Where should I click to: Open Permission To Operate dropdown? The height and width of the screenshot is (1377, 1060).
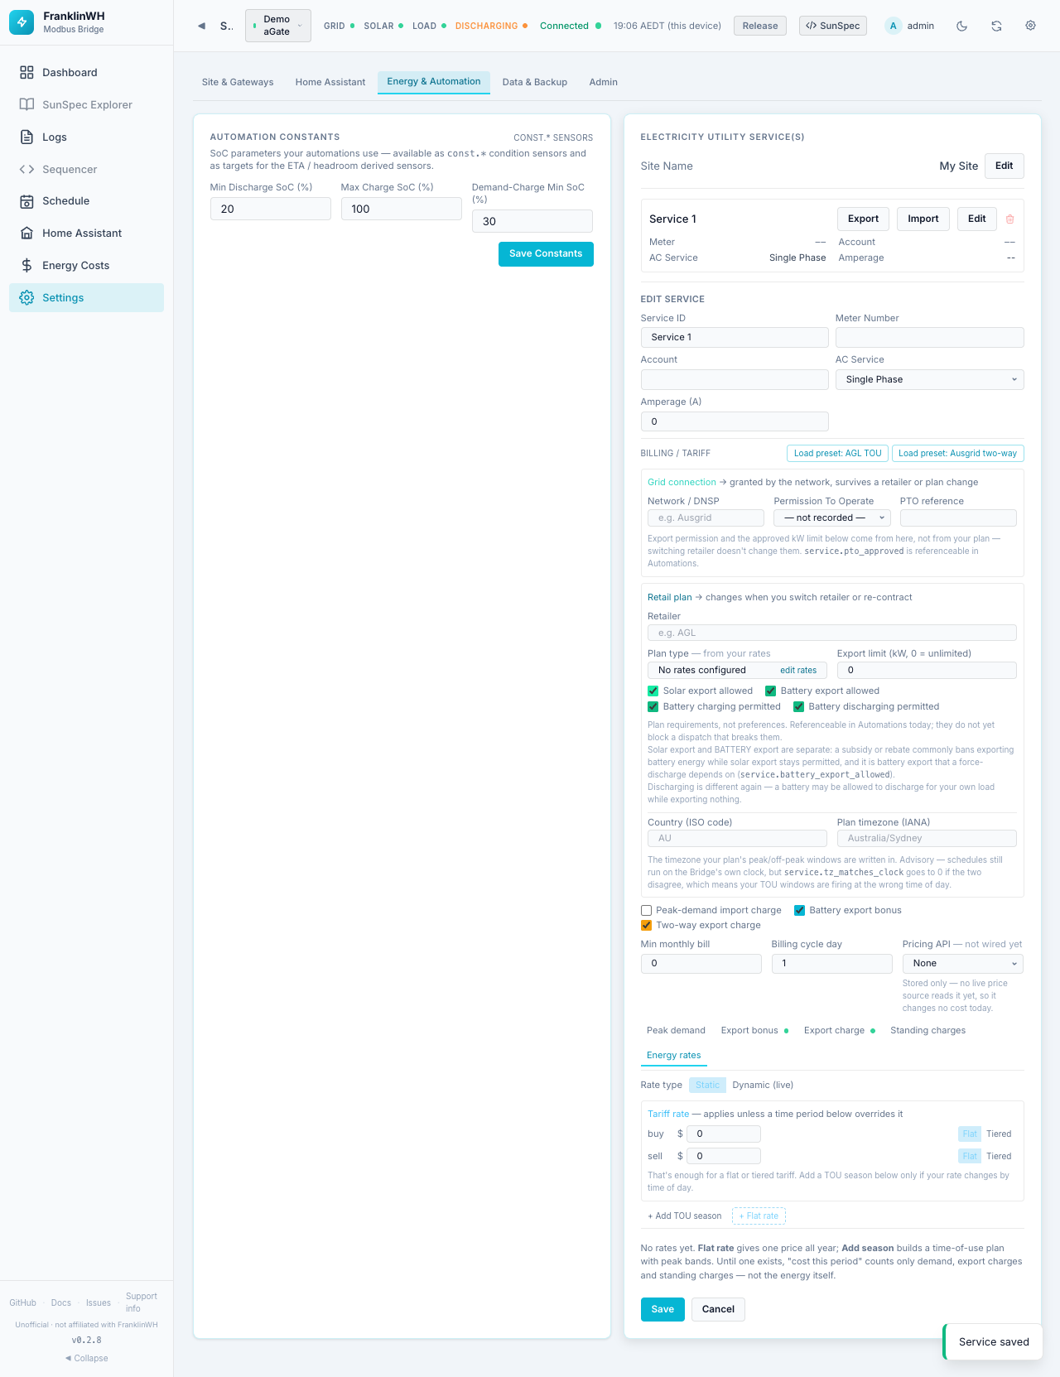[x=831, y=518]
